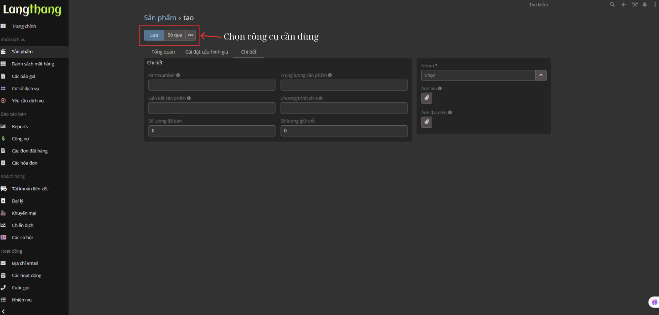This screenshot has width=659, height=315.
Task: Click the Lưu save button
Action: [154, 35]
